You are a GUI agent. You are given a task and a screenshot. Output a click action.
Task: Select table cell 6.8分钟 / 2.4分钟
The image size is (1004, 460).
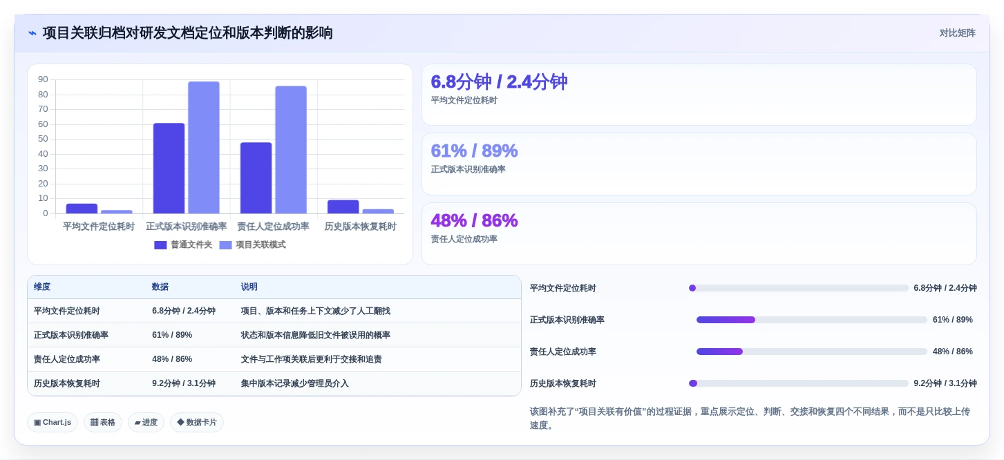pyautogui.click(x=184, y=311)
